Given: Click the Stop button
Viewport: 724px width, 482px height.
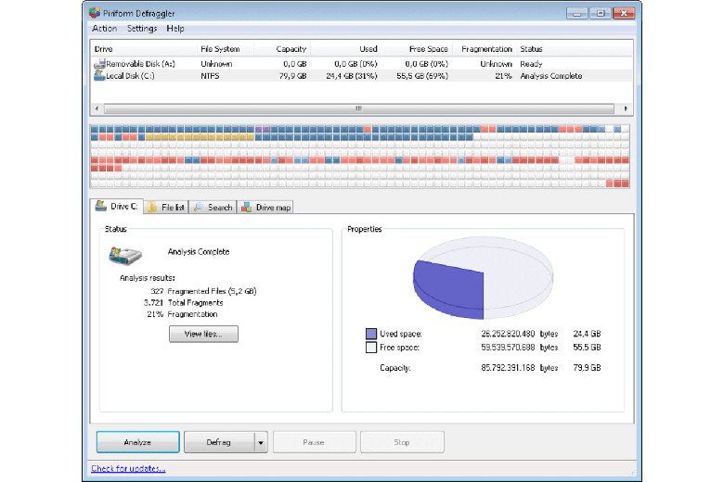Looking at the screenshot, I should coord(402,442).
